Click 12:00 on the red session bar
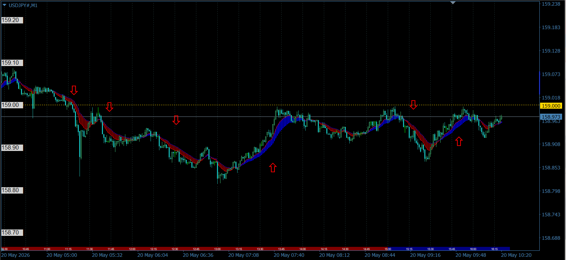Screen dimensions: 566x260 coord(132,249)
